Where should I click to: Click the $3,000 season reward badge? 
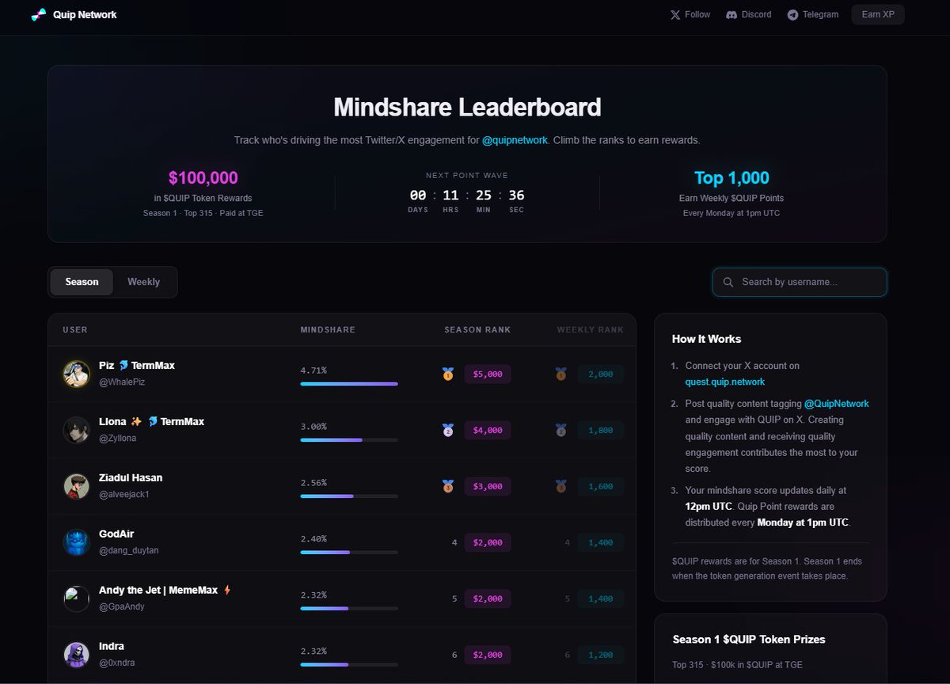[x=488, y=486]
